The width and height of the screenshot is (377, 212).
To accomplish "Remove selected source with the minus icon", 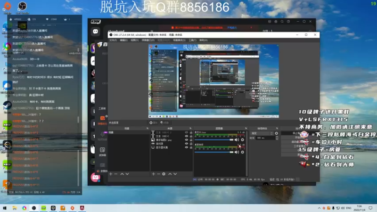I will [158, 174].
